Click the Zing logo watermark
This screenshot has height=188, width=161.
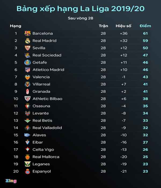pyautogui.click(x=11, y=181)
